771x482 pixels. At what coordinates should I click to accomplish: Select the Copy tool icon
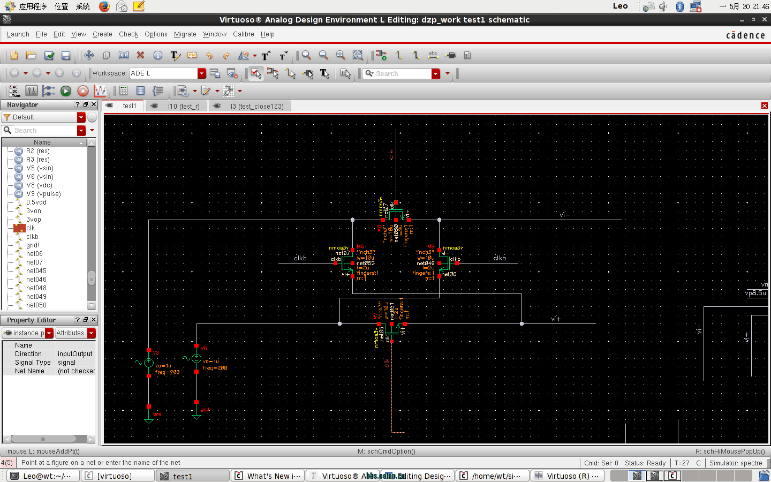[106, 55]
